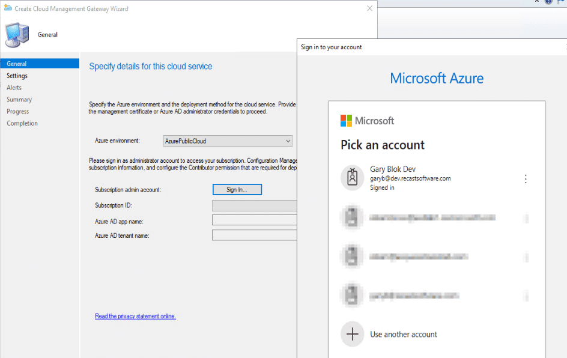Click the Azure AD tenant name field
The height and width of the screenshot is (358, 567).
(x=255, y=235)
